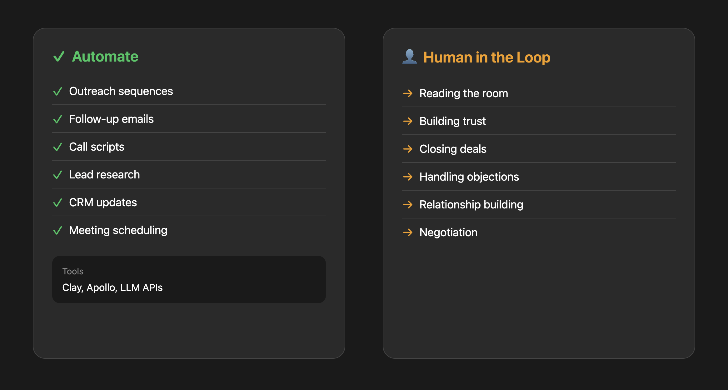Viewport: 728px width, 390px height.
Task: Click the Negotiation list item text
Action: pos(448,232)
